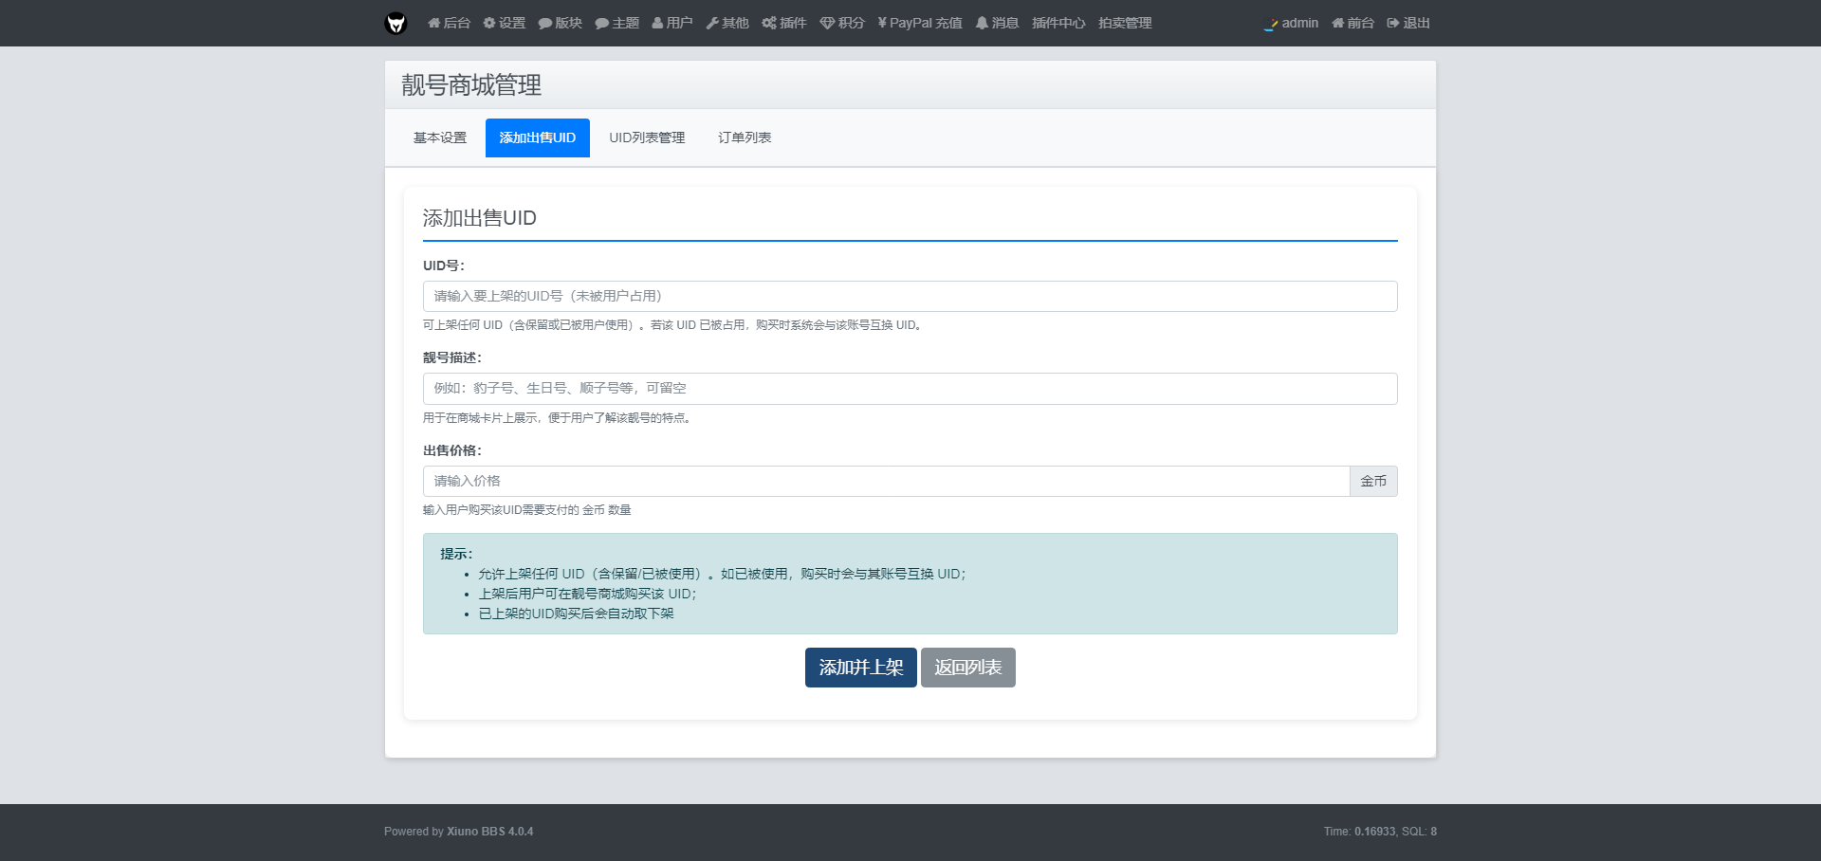Go to 插件中心 in navbar

coord(1058,23)
